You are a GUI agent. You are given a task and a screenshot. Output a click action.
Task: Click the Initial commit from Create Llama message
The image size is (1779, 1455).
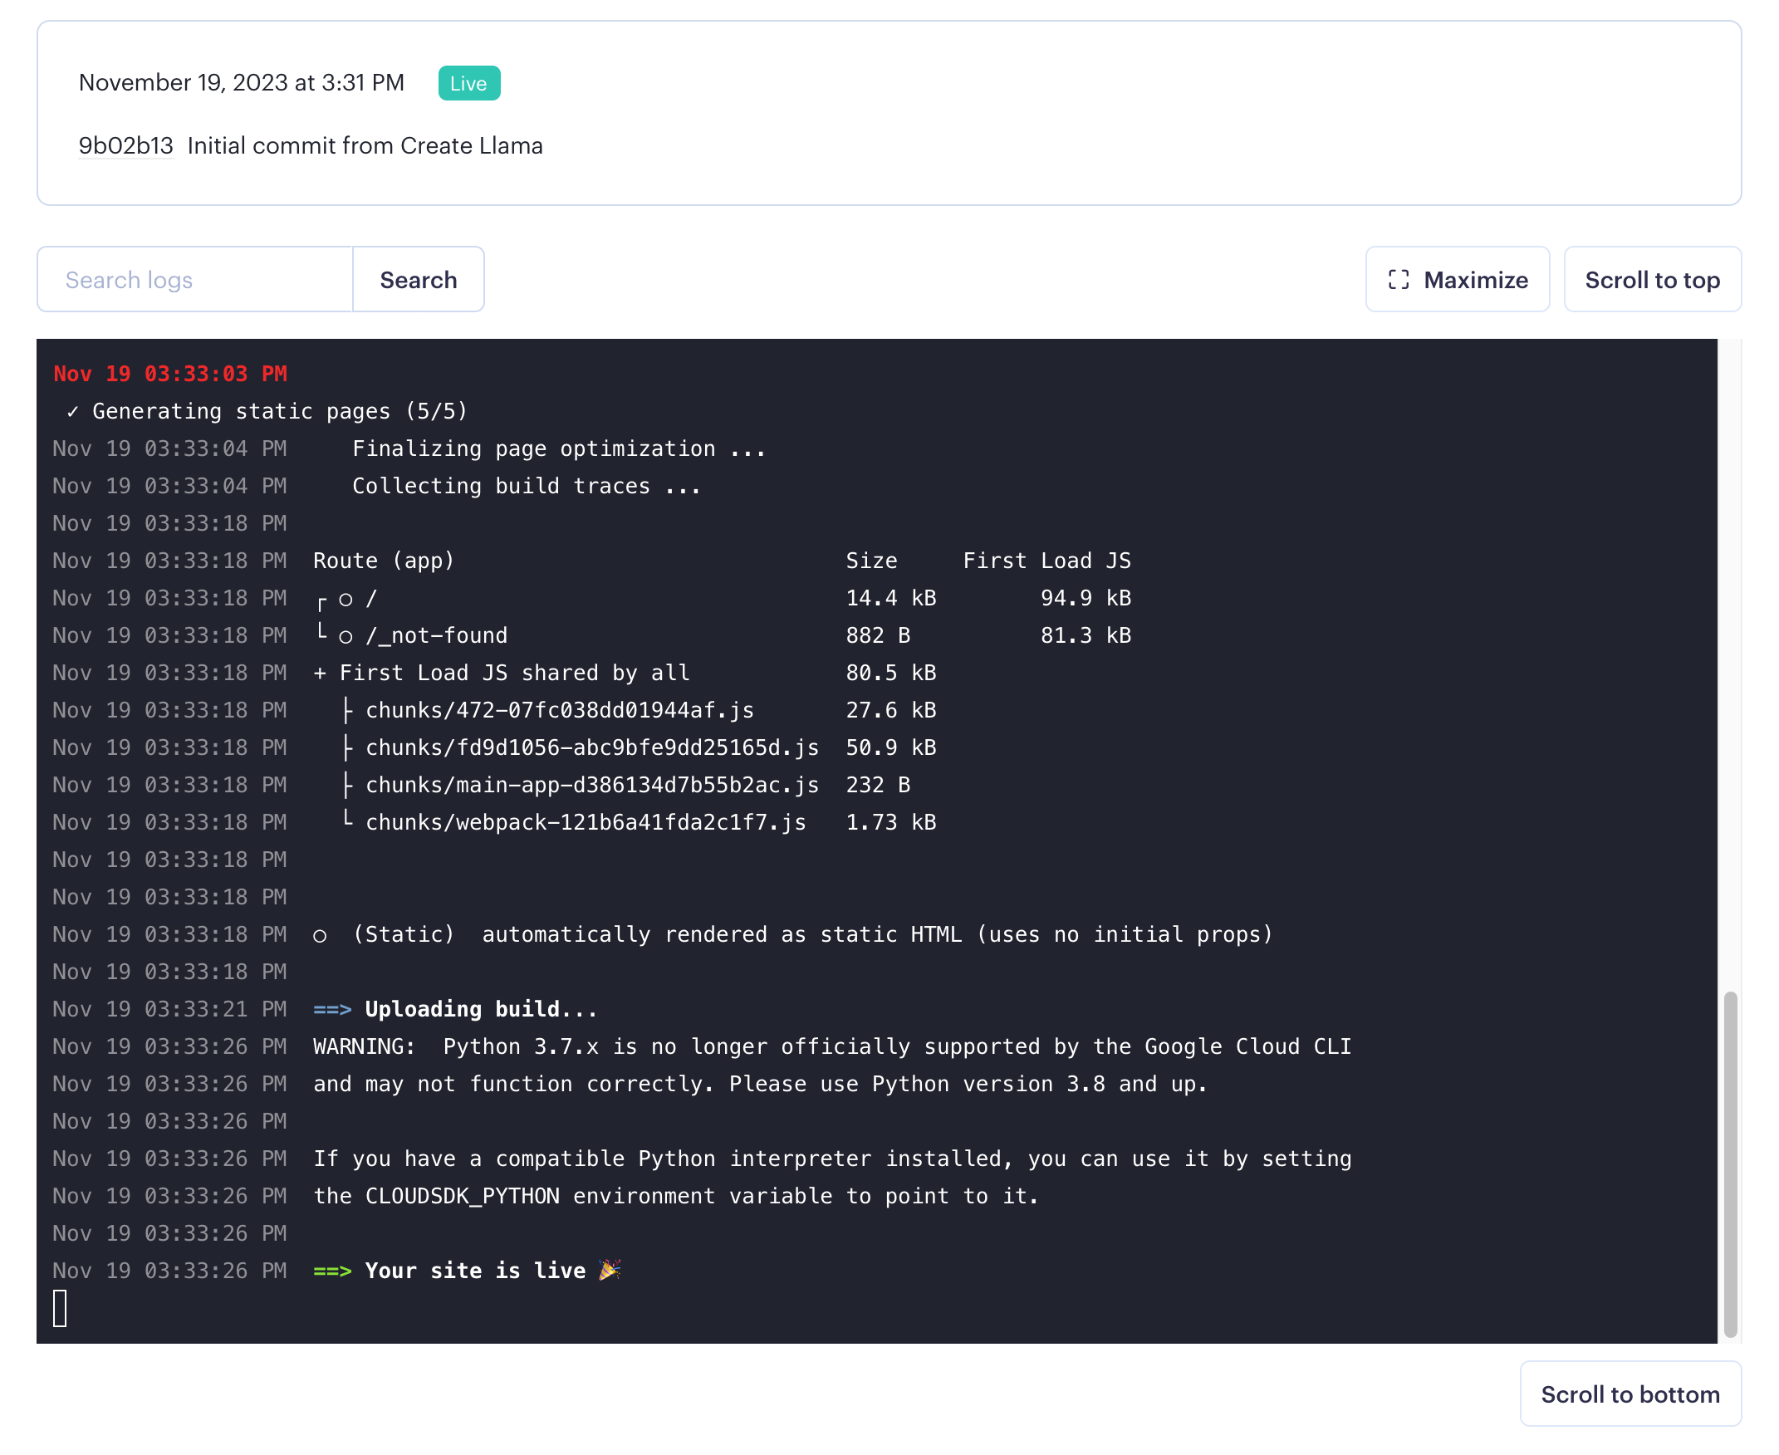[365, 146]
